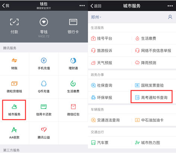This screenshot has height=153, width=176.
Task: Open 网络不良信息举报
Action: tap(154, 50)
